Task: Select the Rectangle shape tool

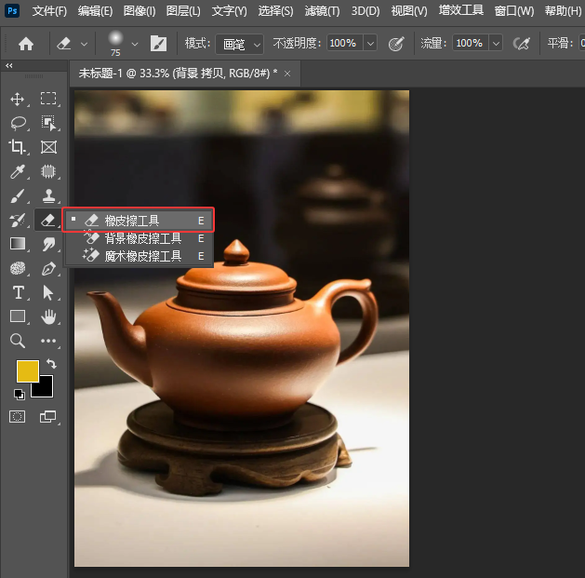Action: (x=18, y=316)
